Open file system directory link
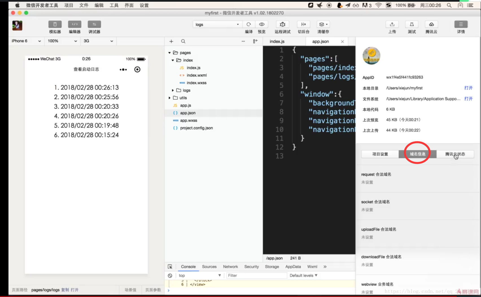The width and height of the screenshot is (481, 297). [x=468, y=99]
